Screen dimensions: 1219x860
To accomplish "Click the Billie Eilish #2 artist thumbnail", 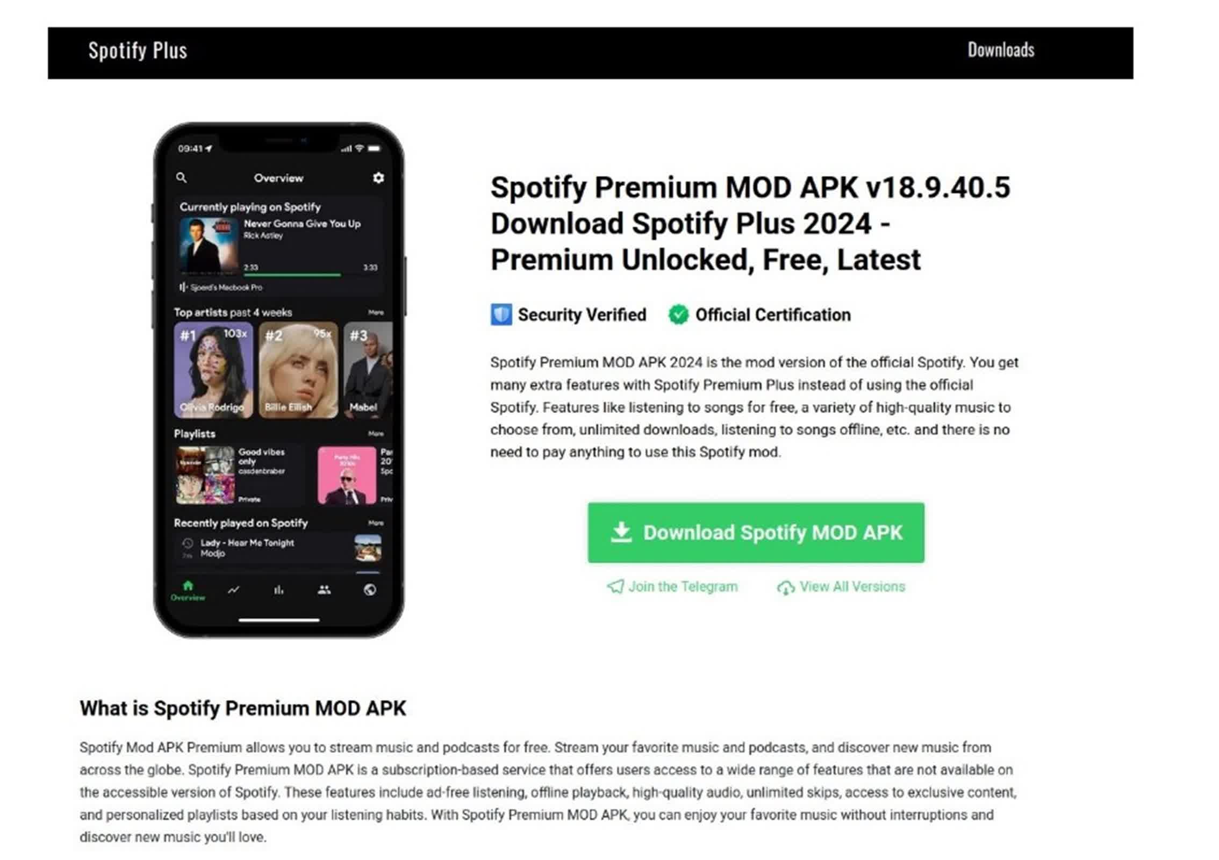I will point(298,370).
